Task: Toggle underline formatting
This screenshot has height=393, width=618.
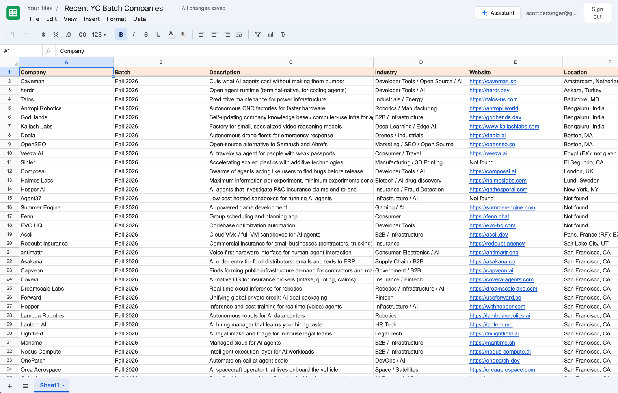Action: tap(158, 35)
